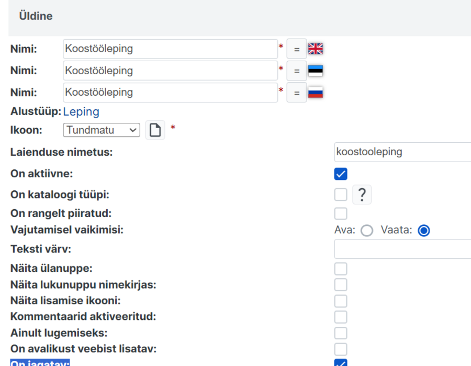
Task: Click the Estonian flag language icon
Action: tap(316, 71)
